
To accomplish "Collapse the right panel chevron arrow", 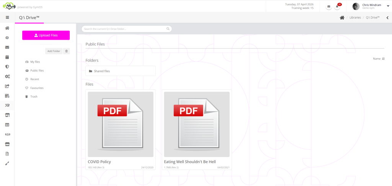I will point(387,18).
